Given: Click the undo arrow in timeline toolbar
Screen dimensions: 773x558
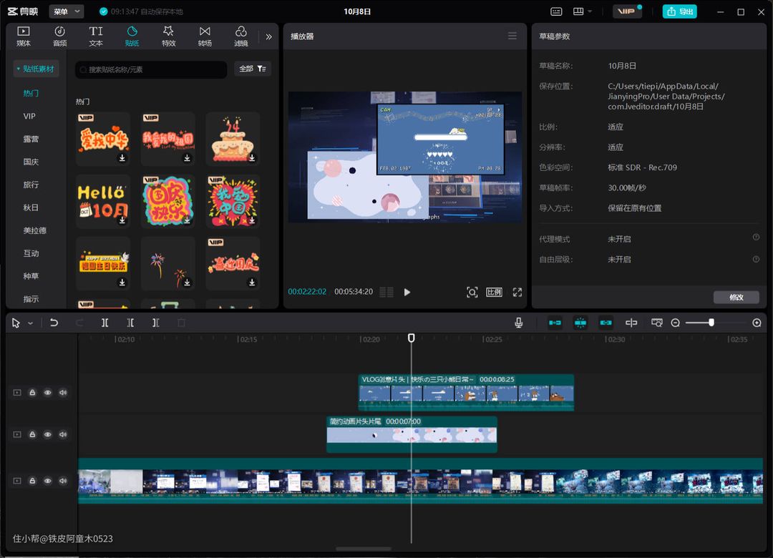Looking at the screenshot, I should tap(54, 323).
